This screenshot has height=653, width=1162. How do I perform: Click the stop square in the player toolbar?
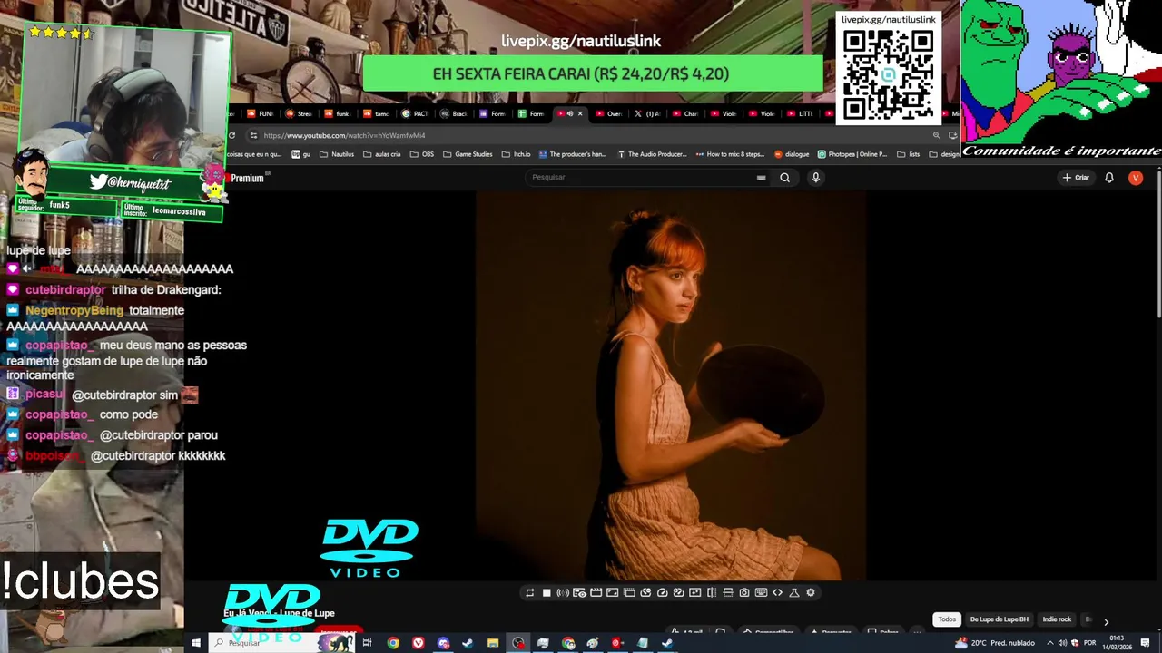(x=547, y=592)
